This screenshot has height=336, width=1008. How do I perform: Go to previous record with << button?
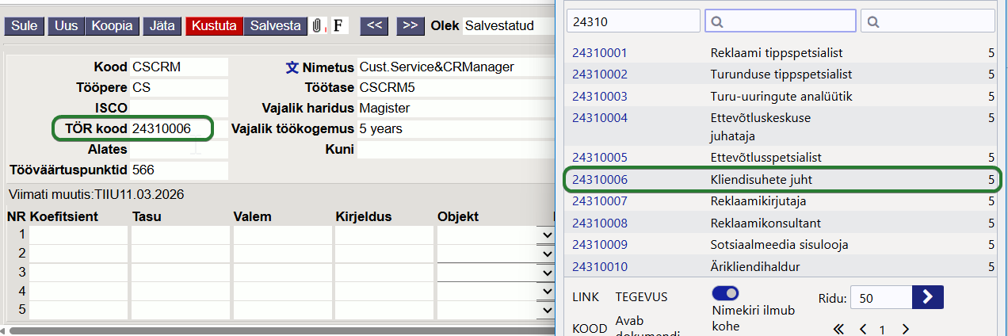[374, 25]
